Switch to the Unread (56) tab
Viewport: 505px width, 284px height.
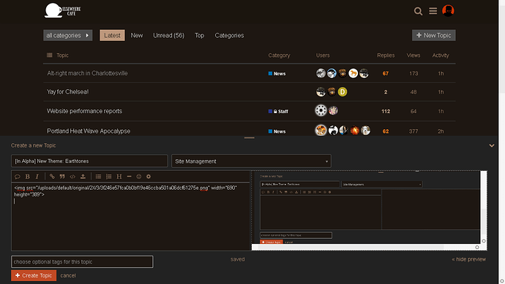168,35
